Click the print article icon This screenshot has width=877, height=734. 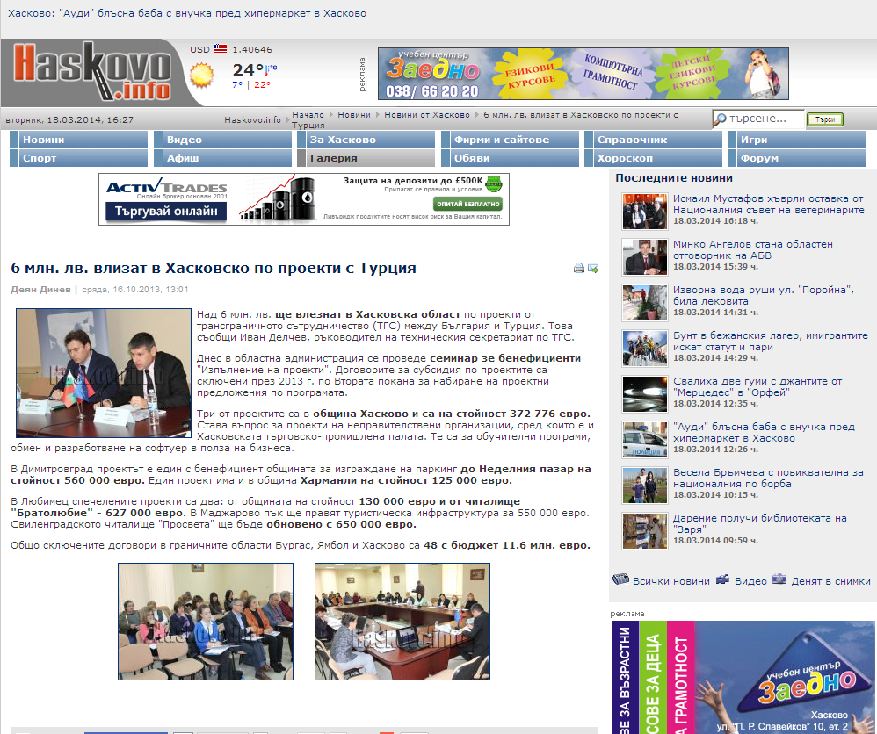(x=579, y=268)
